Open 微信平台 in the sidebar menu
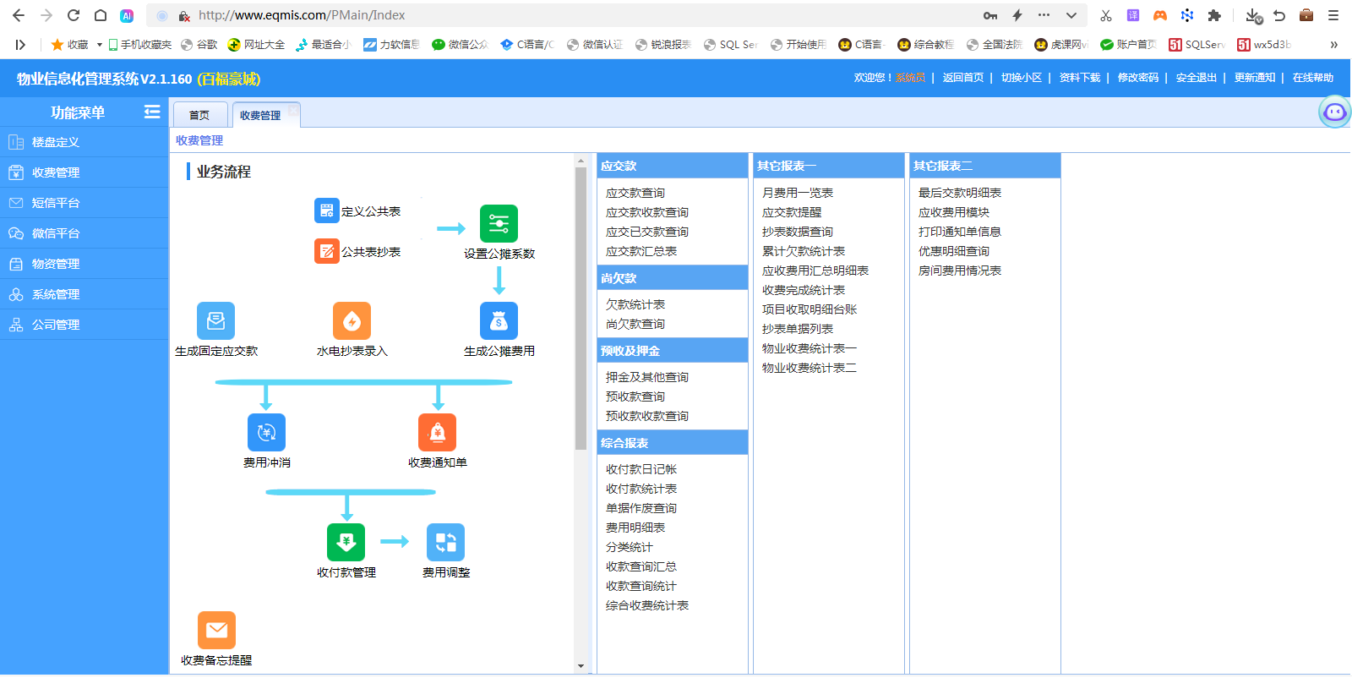The image size is (1352, 678). [x=56, y=233]
